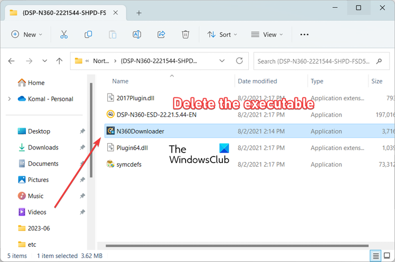Unpin Downloads from quick access
The image size is (395, 262).
coord(82,148)
